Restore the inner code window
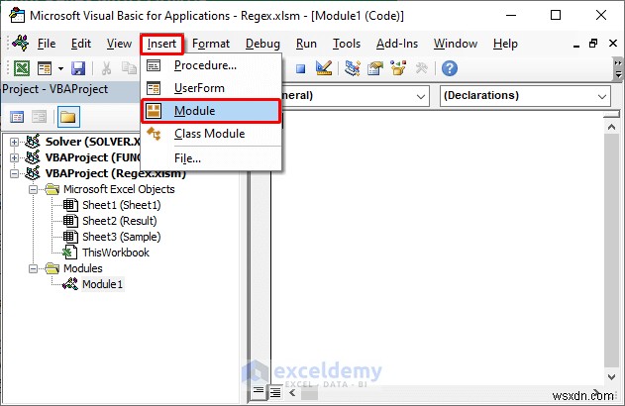 593,44
